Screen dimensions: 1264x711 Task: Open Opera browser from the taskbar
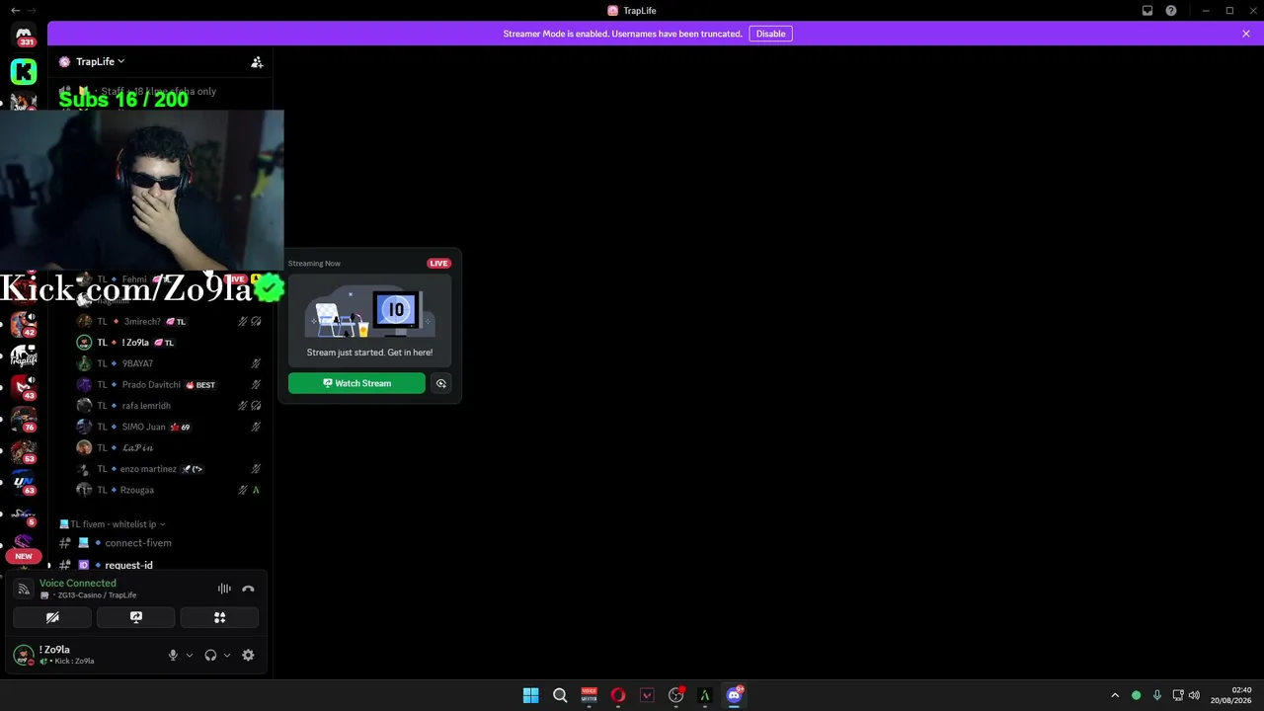[x=618, y=695]
